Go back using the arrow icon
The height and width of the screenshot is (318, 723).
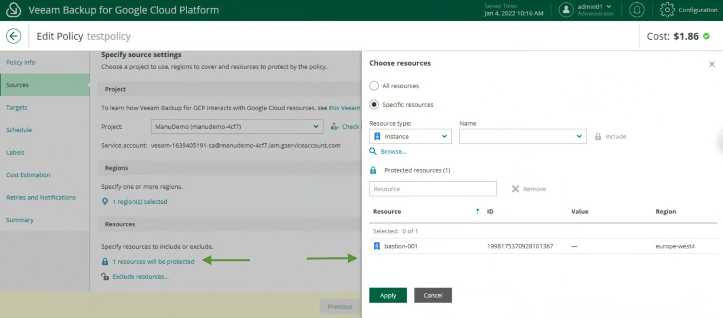(13, 36)
